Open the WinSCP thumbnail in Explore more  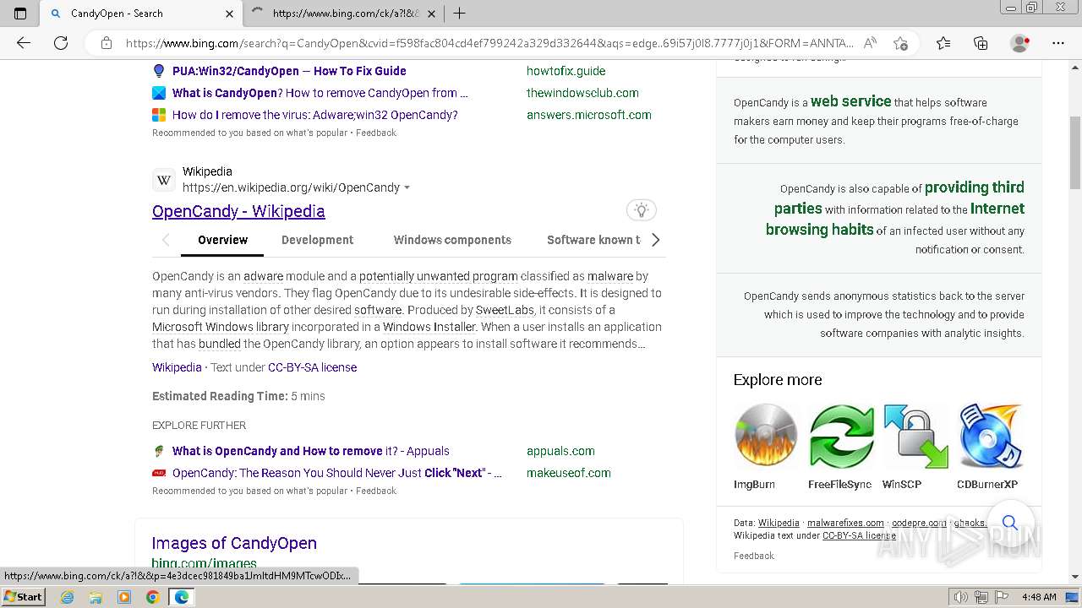point(915,436)
